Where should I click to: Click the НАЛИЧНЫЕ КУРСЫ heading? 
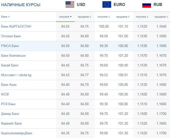point(21,5)
